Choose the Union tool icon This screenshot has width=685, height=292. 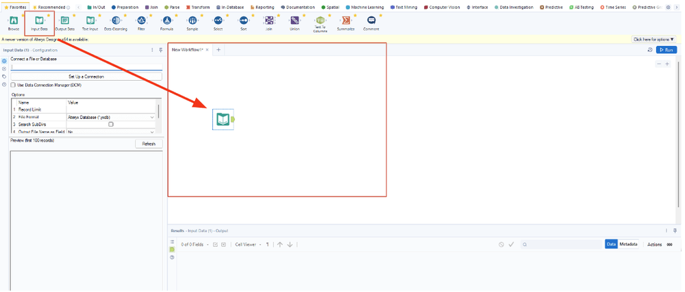295,21
